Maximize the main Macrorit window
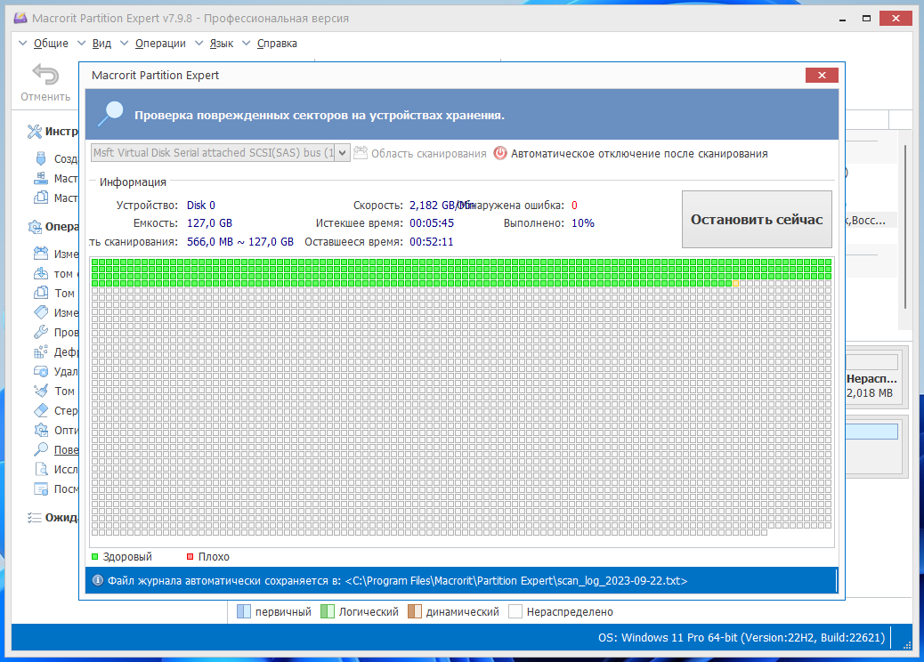This screenshot has width=924, height=662. 866,19
